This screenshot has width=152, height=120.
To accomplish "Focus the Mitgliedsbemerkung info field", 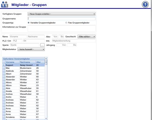I will pos(74,41).
